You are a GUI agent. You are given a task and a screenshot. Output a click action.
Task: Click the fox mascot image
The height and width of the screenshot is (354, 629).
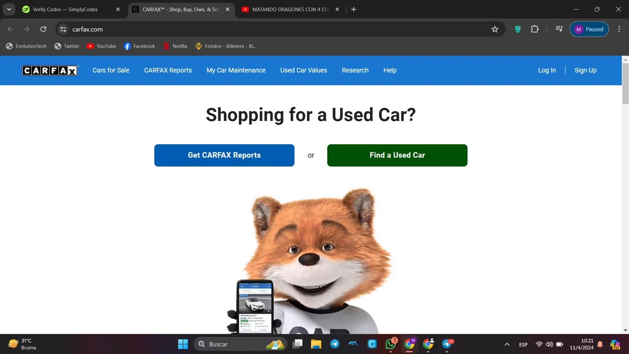[x=310, y=260]
